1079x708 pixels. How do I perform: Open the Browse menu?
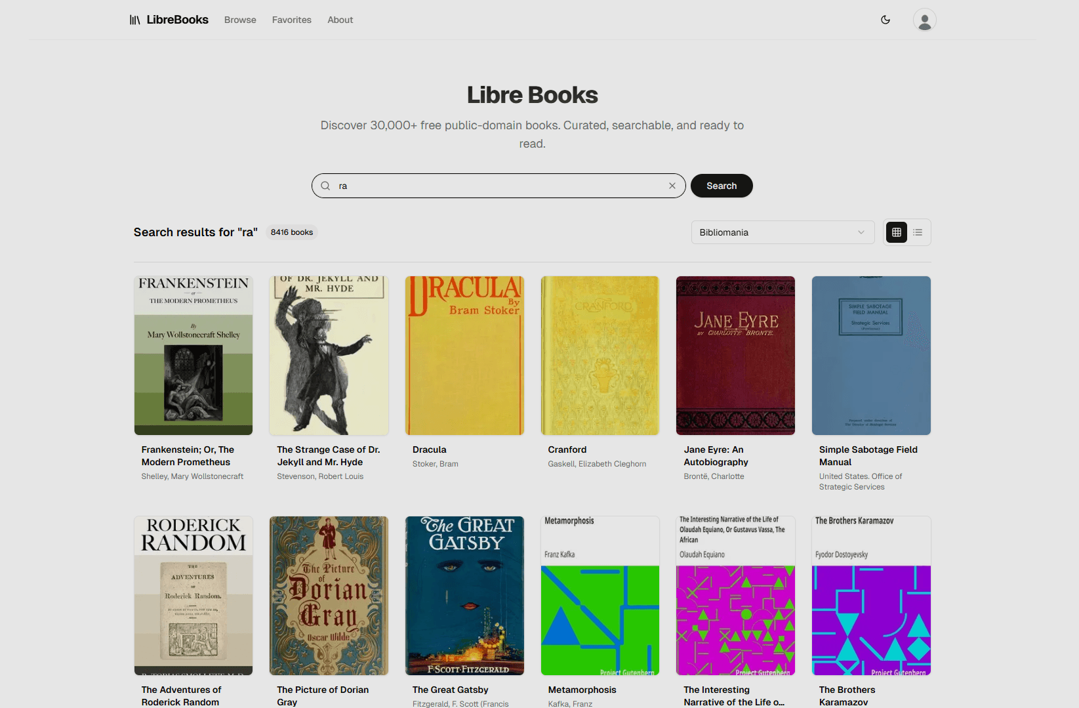tap(239, 20)
